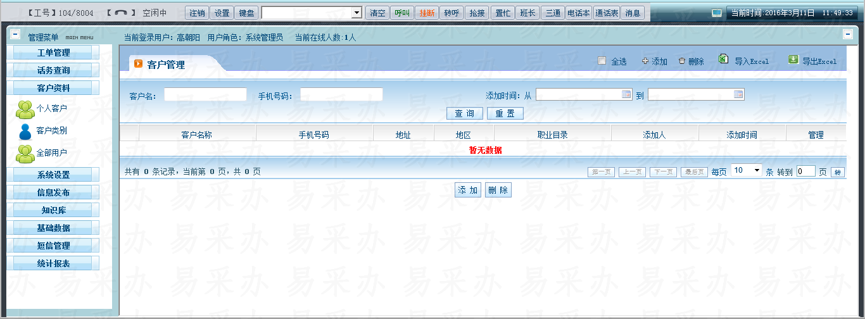Click the end date field after 到
Screen dimensions: 865x319
coord(696,94)
